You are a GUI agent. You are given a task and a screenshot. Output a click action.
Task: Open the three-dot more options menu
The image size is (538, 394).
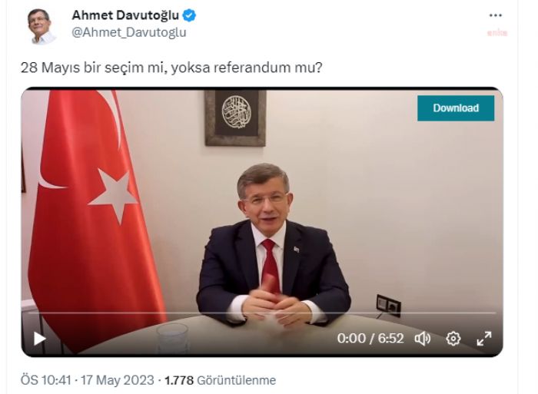point(496,15)
